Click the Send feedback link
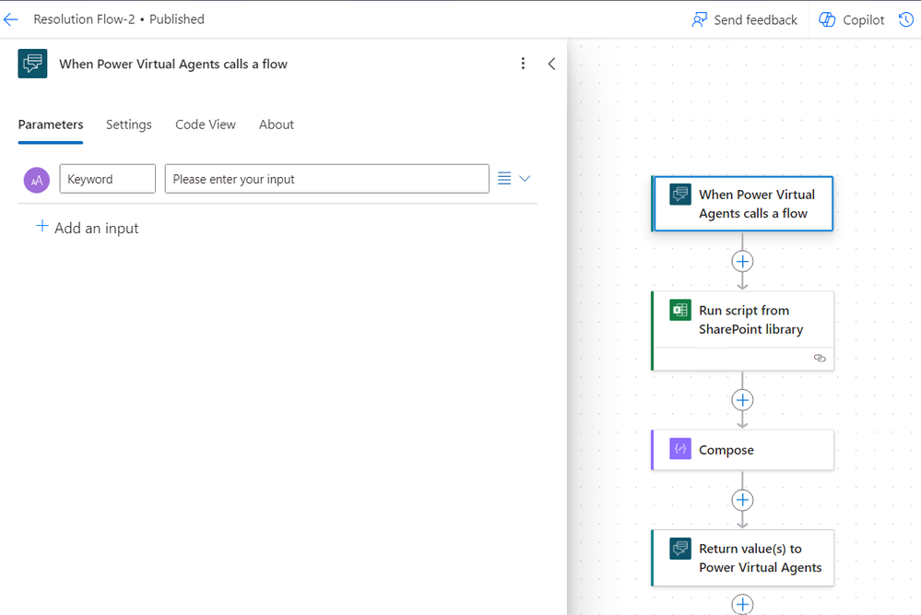 tap(755, 19)
